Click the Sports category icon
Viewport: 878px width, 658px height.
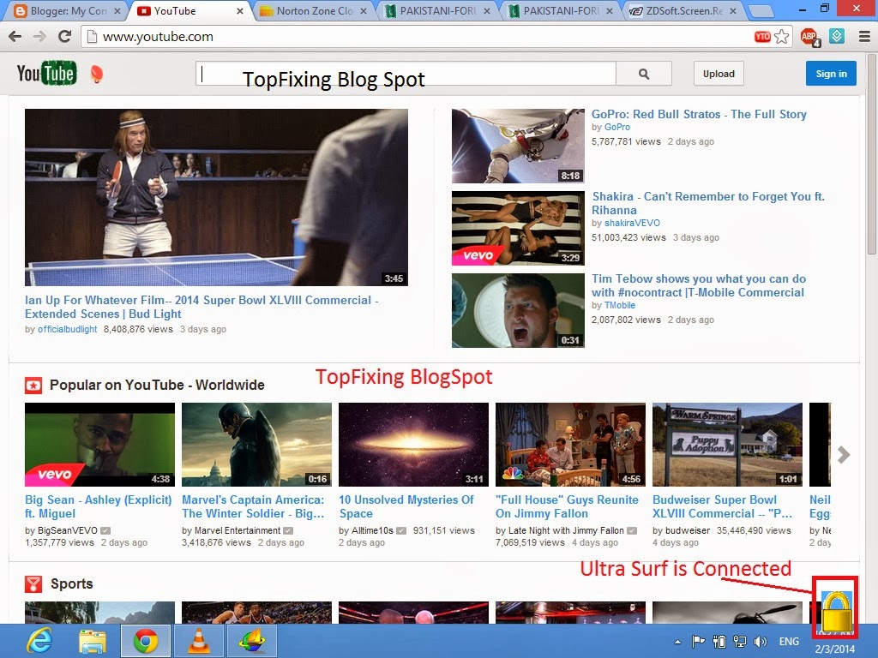pos(33,584)
